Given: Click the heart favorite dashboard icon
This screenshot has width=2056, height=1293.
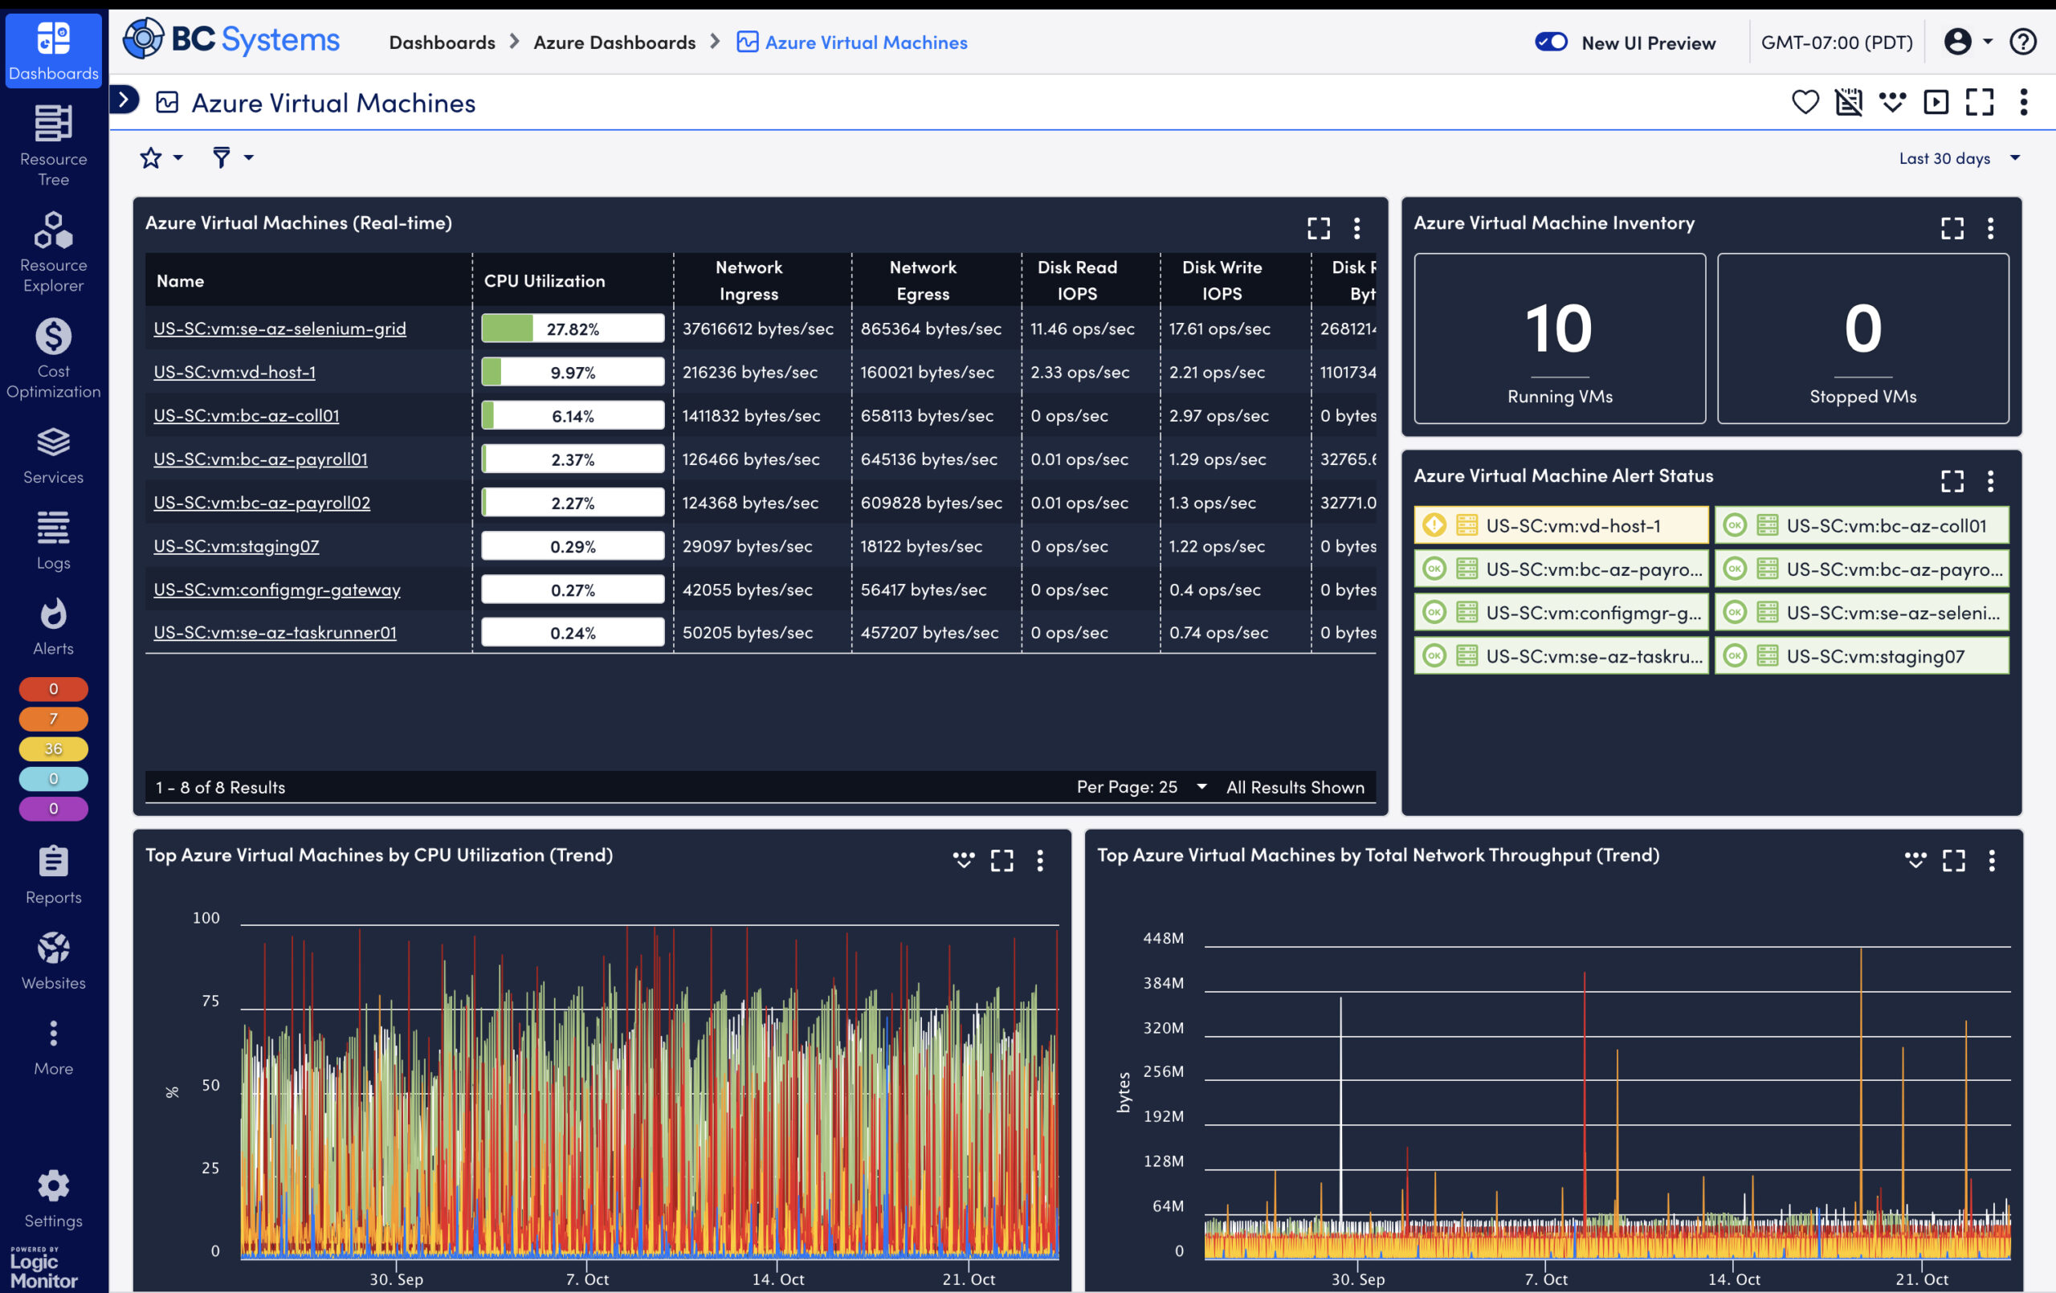Looking at the screenshot, I should coord(1804,103).
